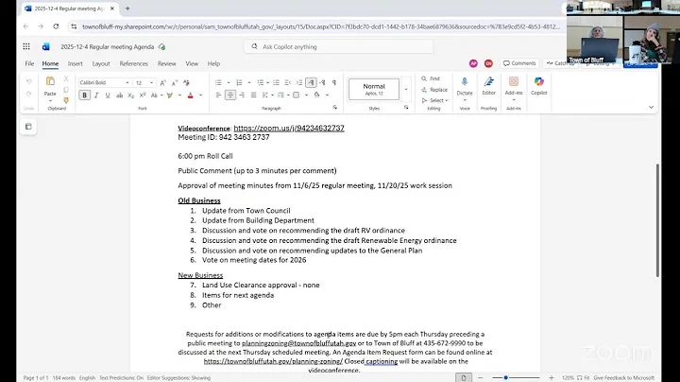Switch to the Insert tab
680x382 pixels.
tap(75, 63)
